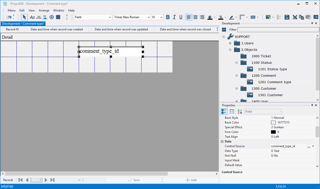Click the Save button in record bar

click(133, 180)
